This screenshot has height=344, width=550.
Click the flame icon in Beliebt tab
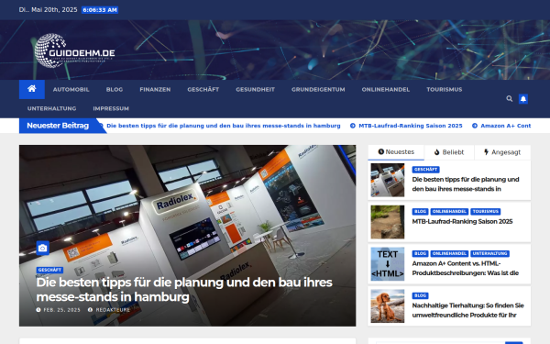tap(436, 152)
